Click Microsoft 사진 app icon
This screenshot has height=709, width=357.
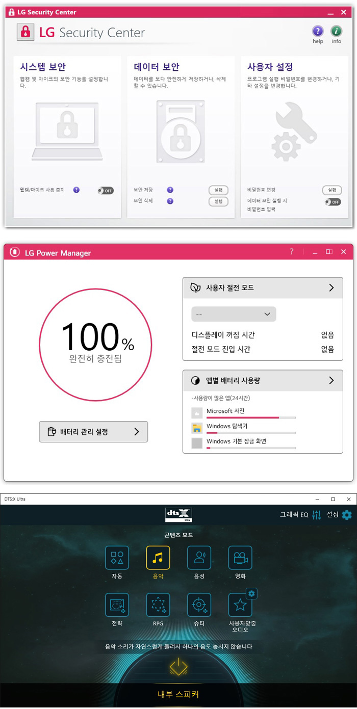point(197,413)
